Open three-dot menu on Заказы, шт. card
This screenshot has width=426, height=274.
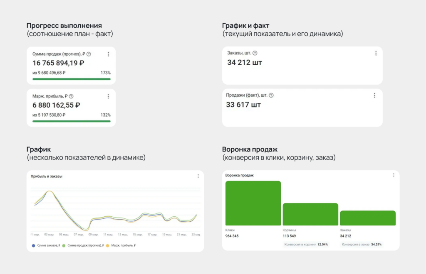coord(376,53)
